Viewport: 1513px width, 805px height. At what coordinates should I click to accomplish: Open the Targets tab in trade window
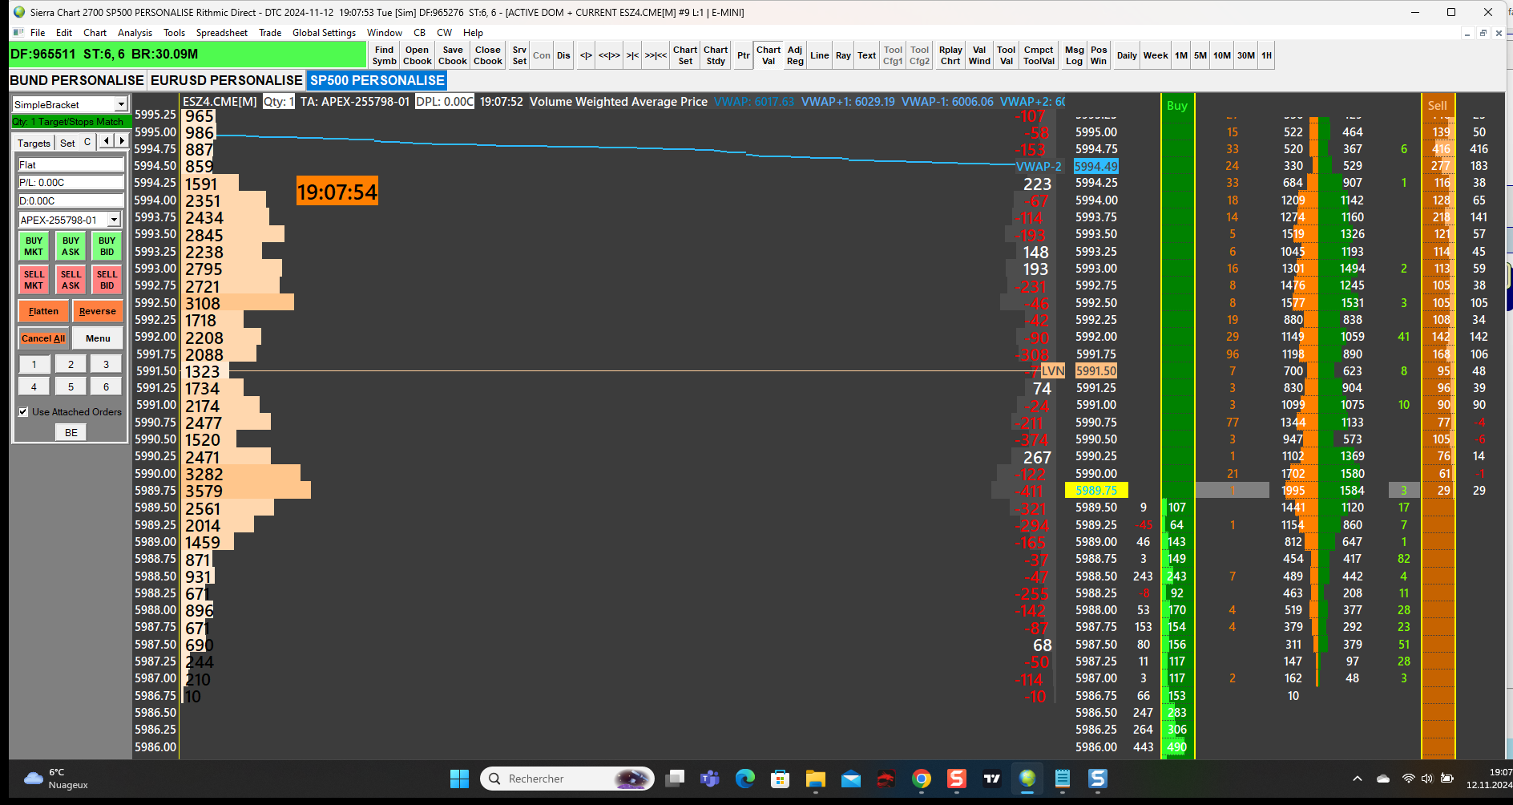(34, 143)
